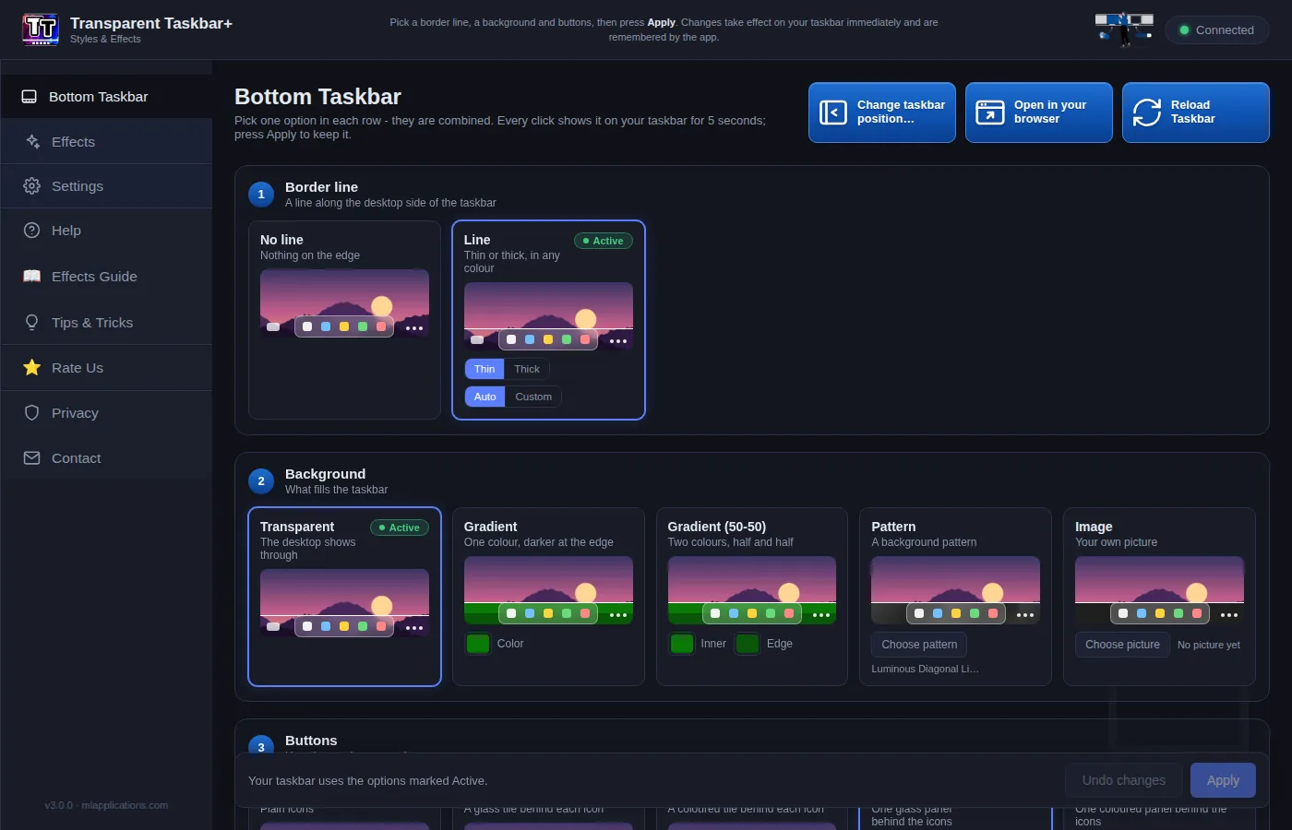Viewport: 1292px width, 830px height.
Task: Click the change taskbar position icon
Action: click(x=833, y=113)
